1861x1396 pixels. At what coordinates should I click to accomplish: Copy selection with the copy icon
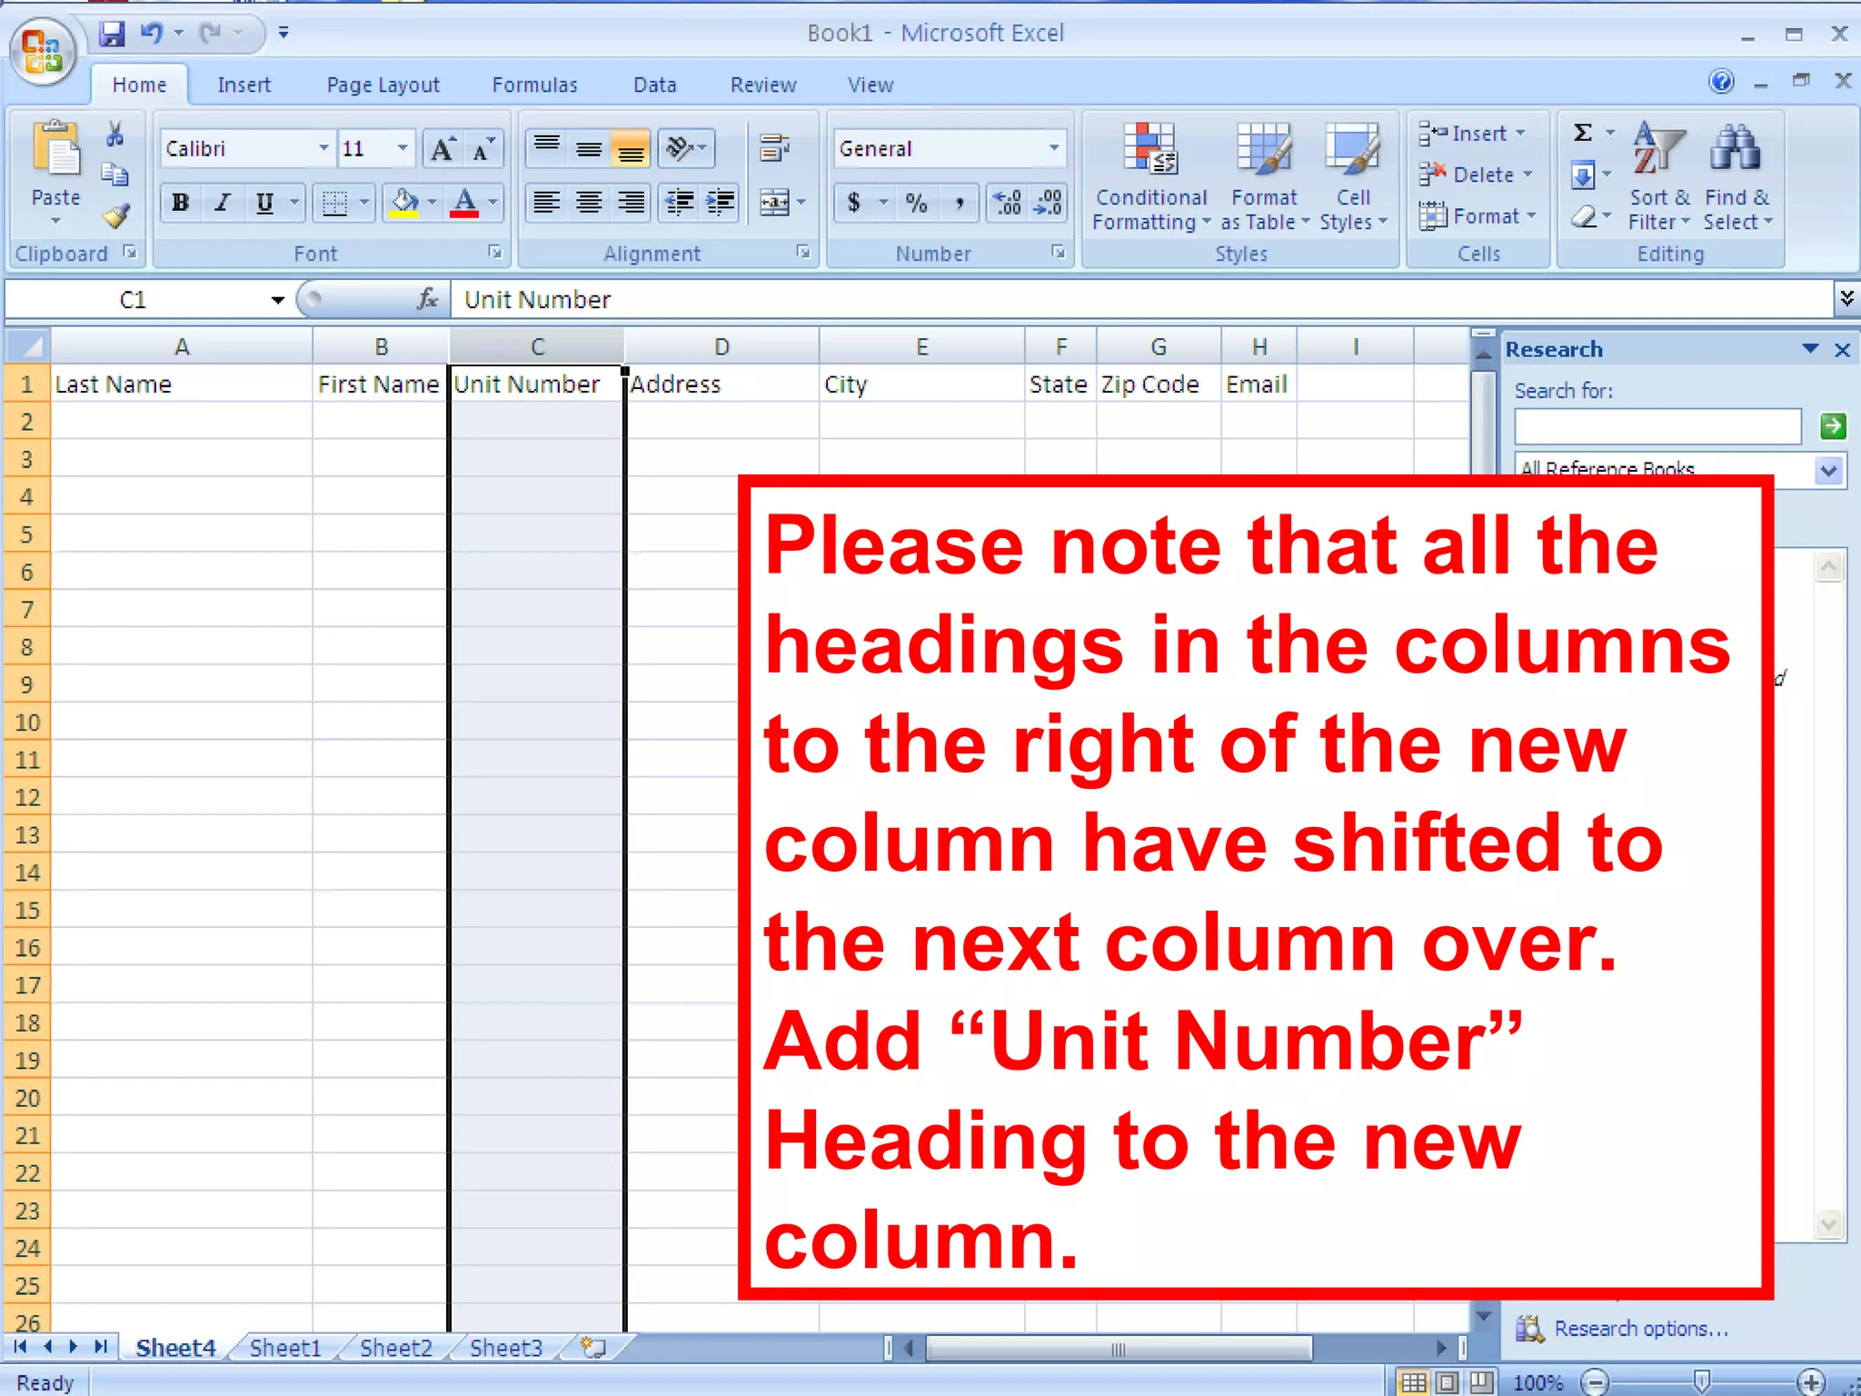pos(114,174)
